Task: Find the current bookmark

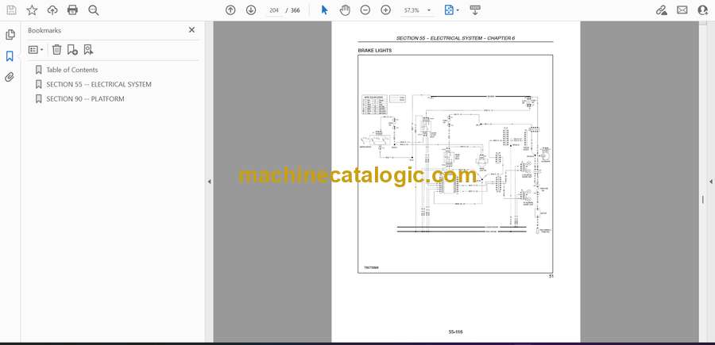Action: [x=88, y=50]
